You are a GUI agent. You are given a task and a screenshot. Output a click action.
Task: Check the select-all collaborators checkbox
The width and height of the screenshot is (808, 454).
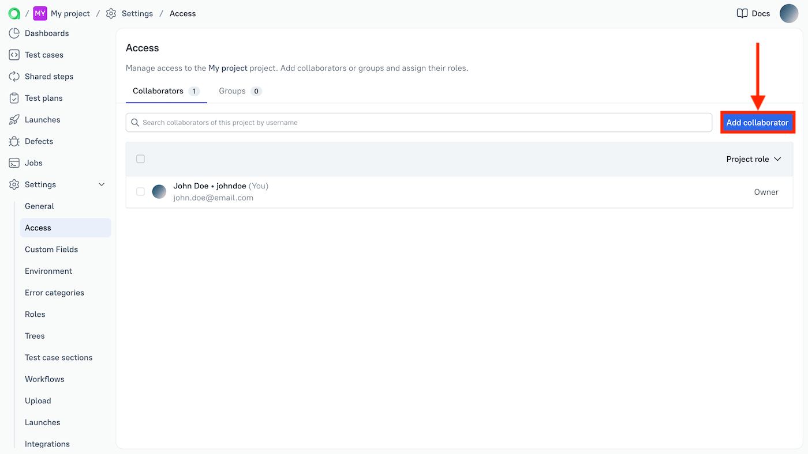[140, 158]
